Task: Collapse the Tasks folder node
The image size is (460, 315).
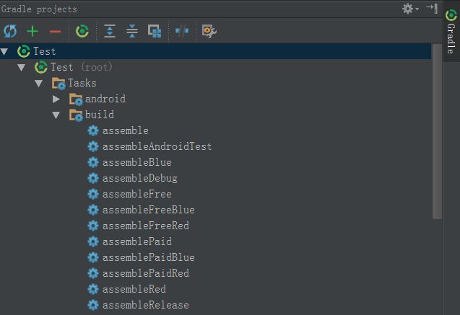Action: (x=39, y=84)
